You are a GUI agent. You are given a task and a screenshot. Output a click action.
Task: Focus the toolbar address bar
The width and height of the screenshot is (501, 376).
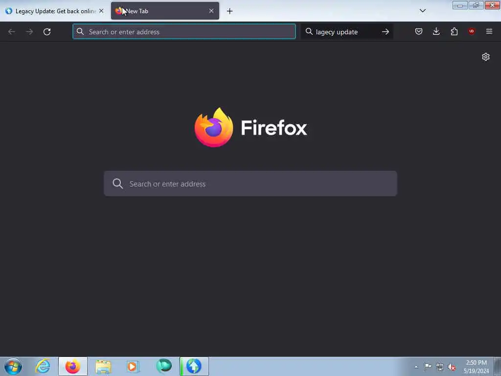click(x=184, y=32)
